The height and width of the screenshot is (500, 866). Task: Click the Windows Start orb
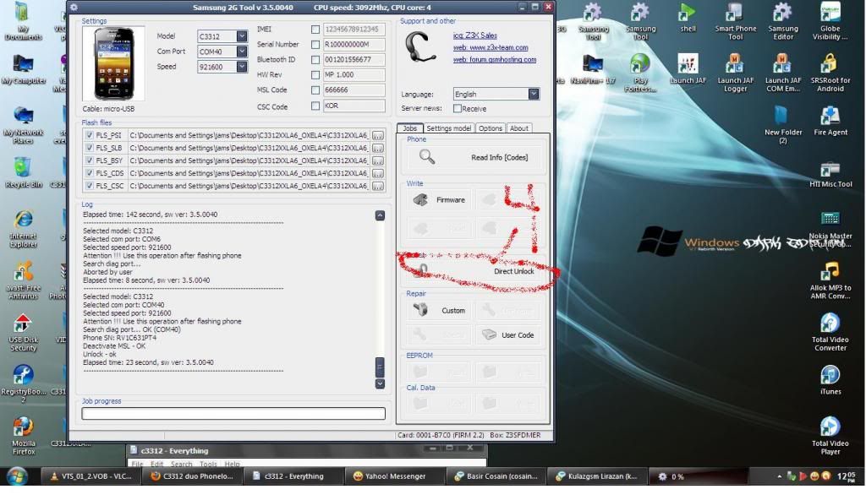(18, 476)
